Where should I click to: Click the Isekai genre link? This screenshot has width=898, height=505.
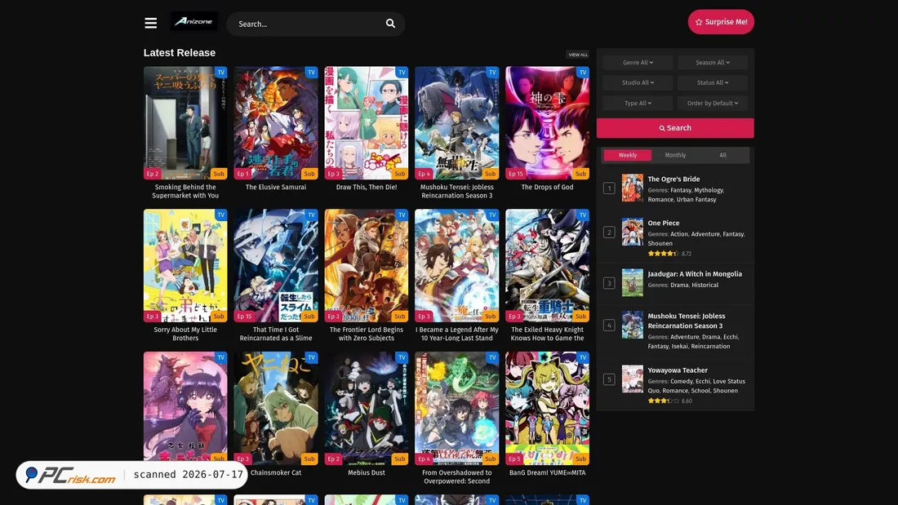[x=680, y=347]
